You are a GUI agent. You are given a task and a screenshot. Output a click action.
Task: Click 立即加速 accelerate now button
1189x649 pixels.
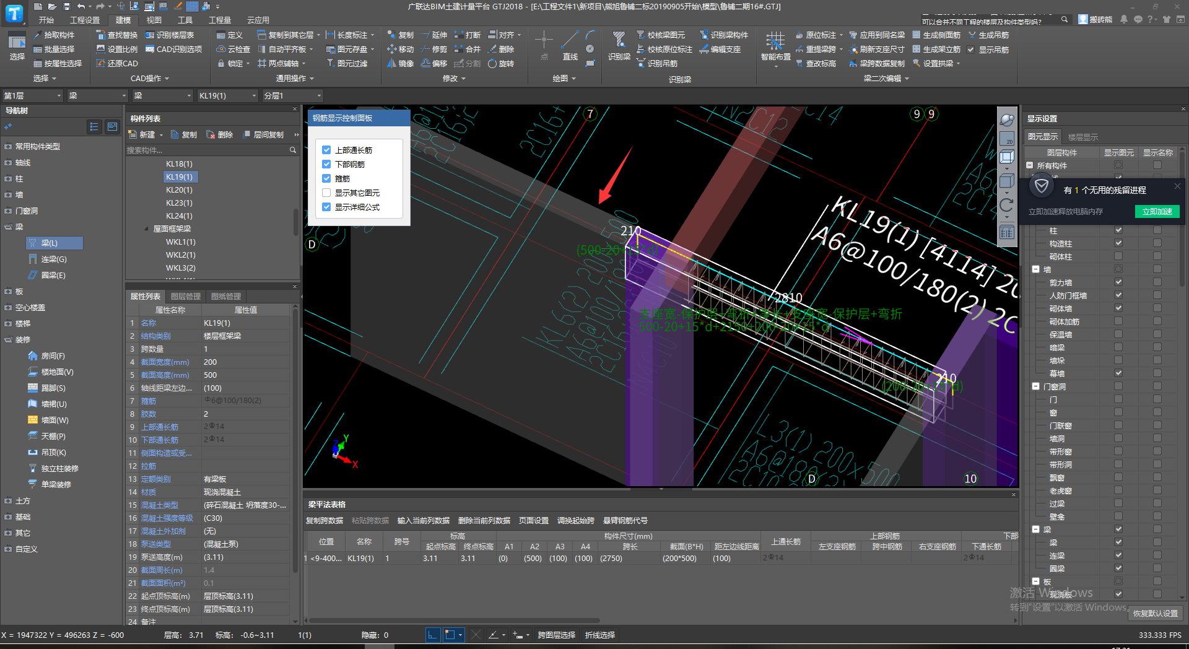[x=1157, y=212]
